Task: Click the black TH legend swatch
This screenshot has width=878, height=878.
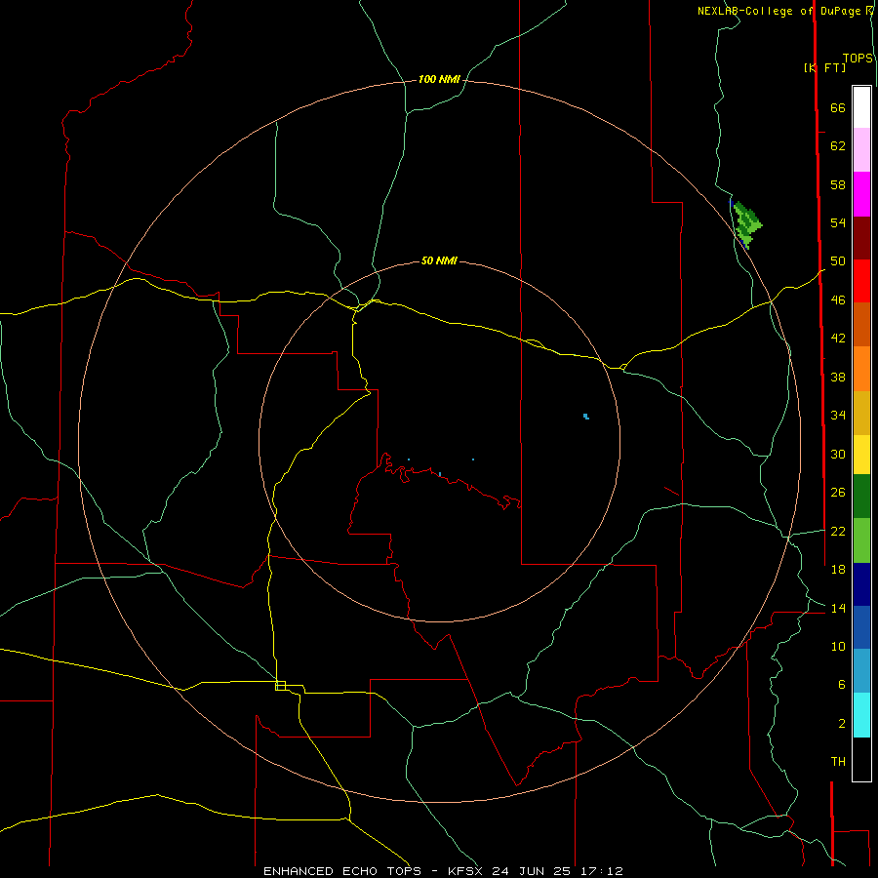Action: coord(861,759)
